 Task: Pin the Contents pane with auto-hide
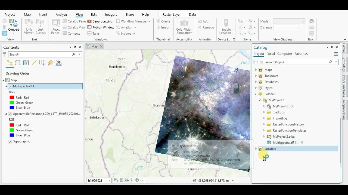pyautogui.click(x=75, y=47)
